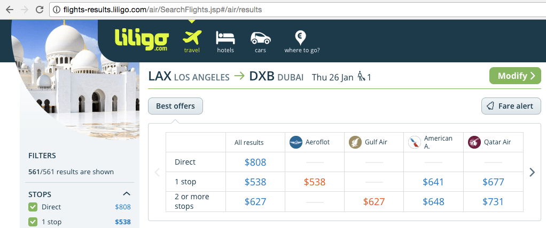Image resolution: width=546 pixels, height=228 pixels.
Task: Click the liligo.com logo
Action: (142, 39)
